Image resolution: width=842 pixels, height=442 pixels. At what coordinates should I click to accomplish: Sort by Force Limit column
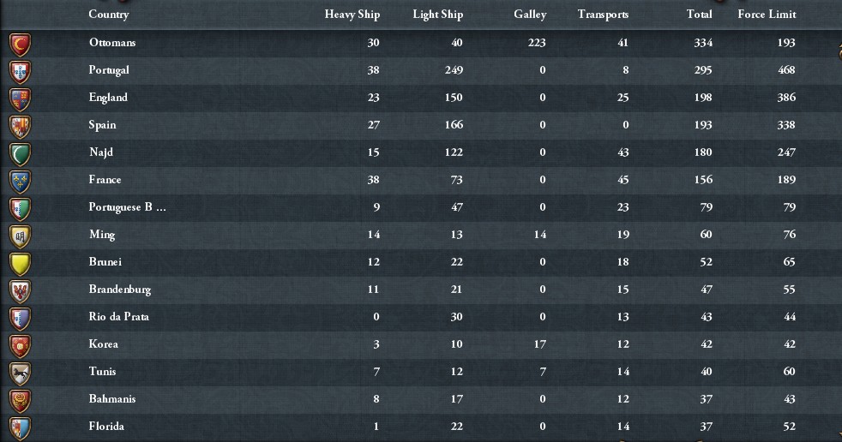[x=767, y=15]
